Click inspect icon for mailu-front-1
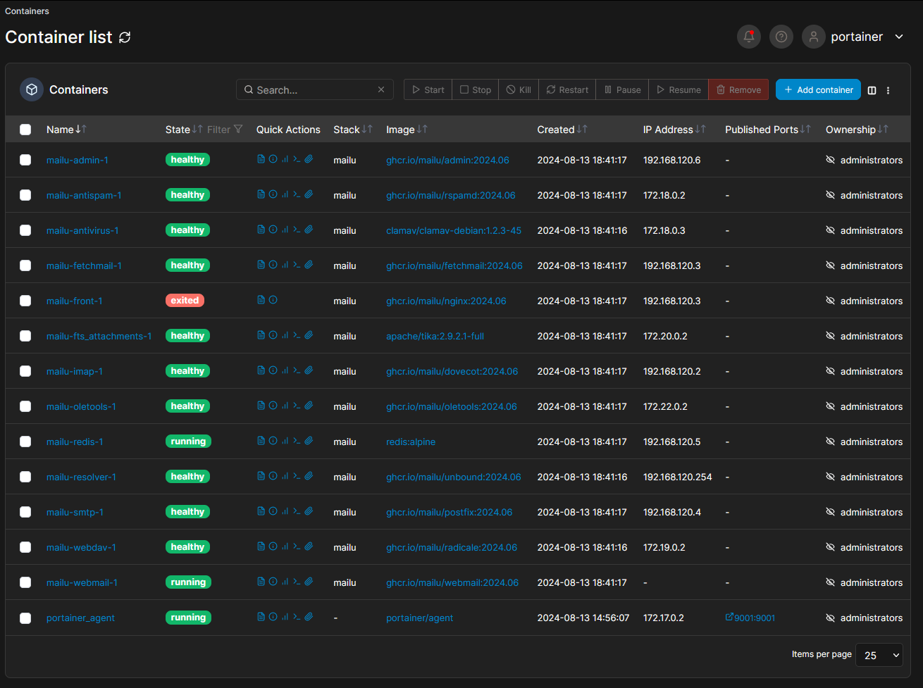This screenshot has width=923, height=688. pyautogui.click(x=273, y=300)
